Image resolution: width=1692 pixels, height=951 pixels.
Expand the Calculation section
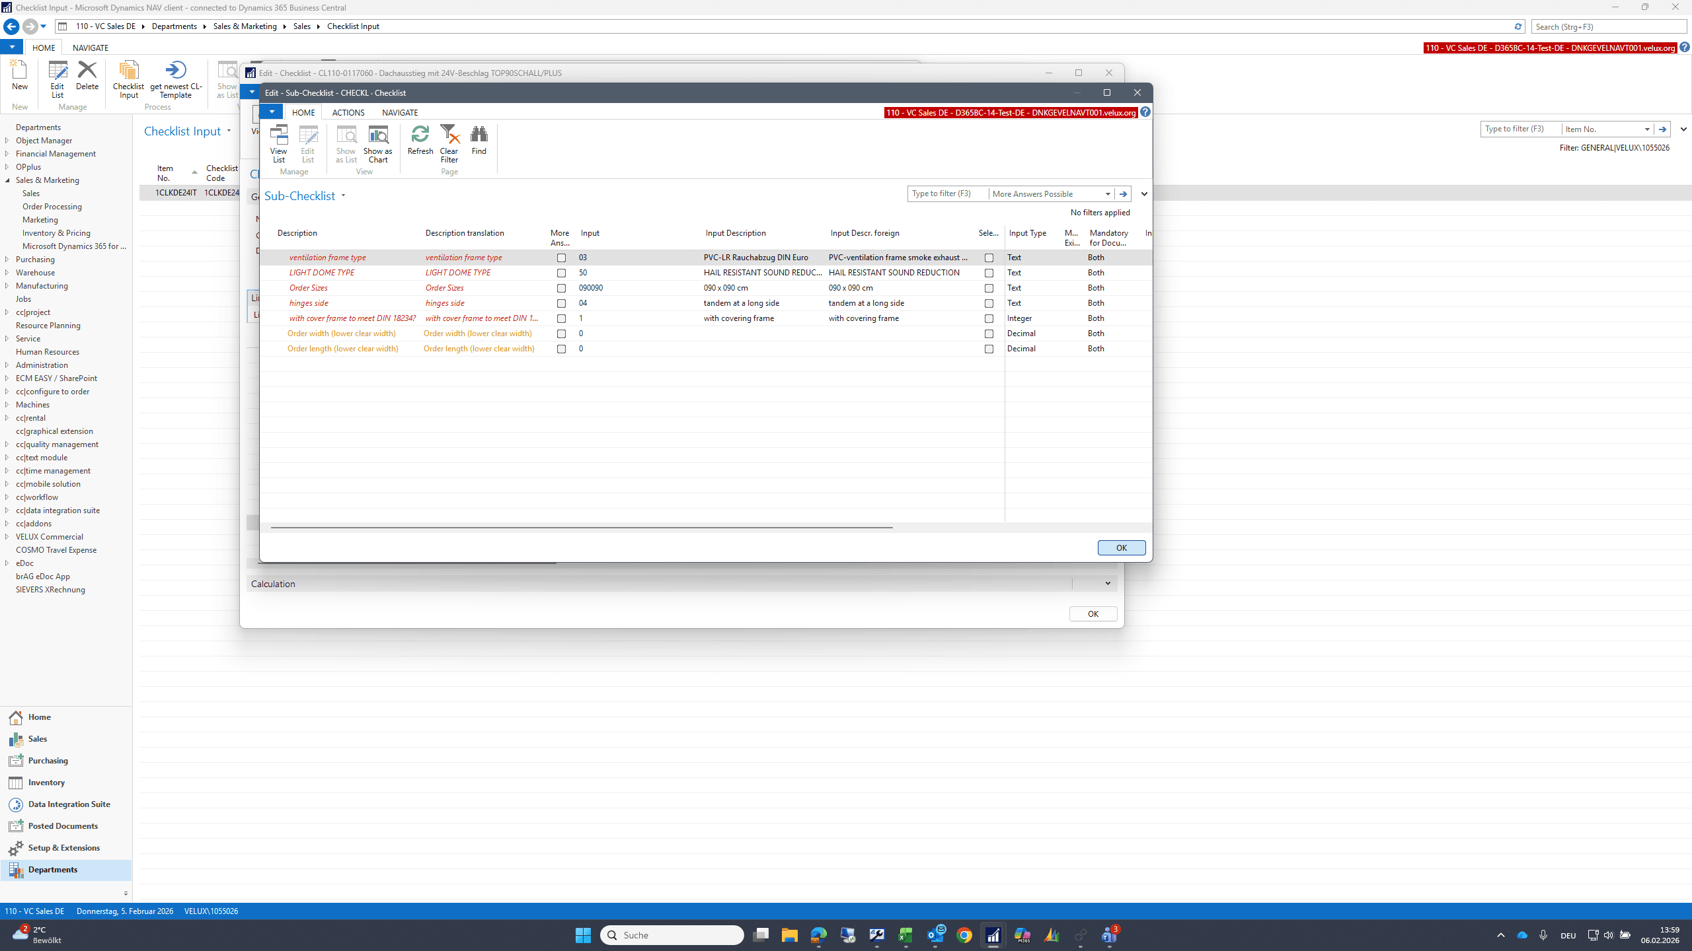coord(1108,584)
